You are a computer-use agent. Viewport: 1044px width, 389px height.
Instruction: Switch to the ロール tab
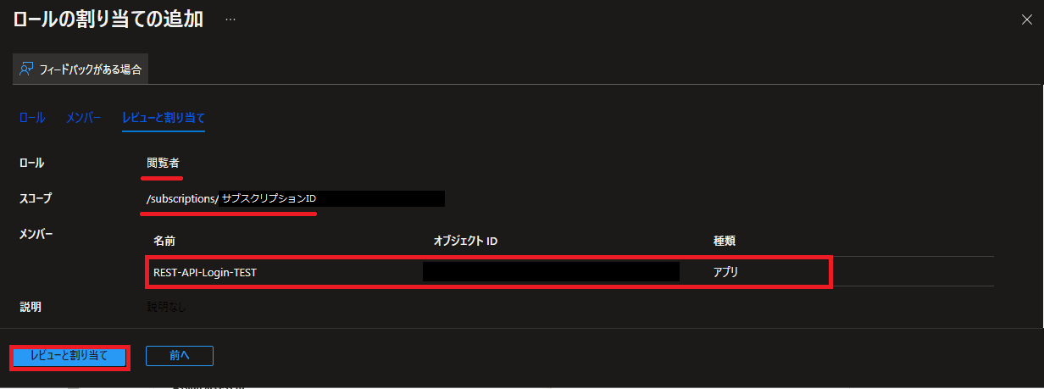click(32, 118)
